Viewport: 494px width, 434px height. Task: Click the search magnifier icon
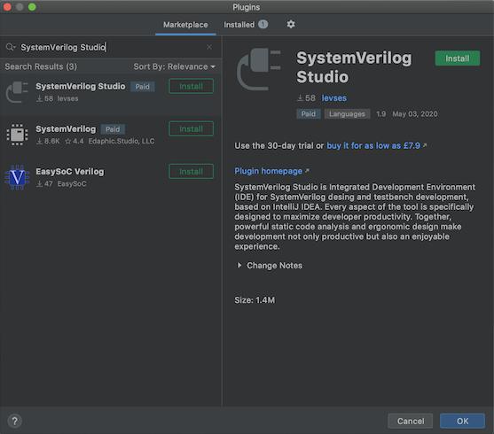pyautogui.click(x=10, y=47)
